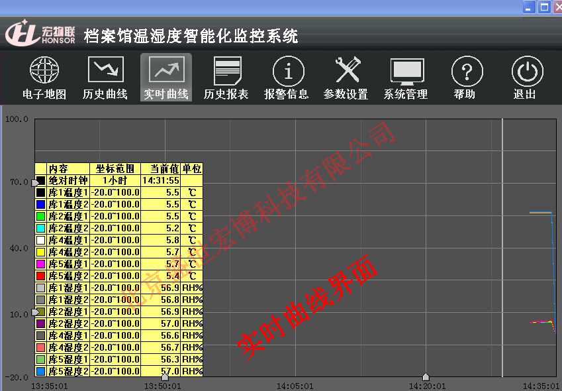Click the 坐标范围 column header
This screenshot has width=562, height=391.
tap(115, 168)
